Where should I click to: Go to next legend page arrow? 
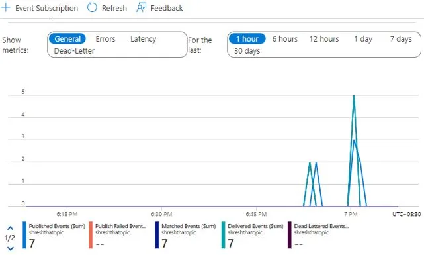click(x=11, y=248)
